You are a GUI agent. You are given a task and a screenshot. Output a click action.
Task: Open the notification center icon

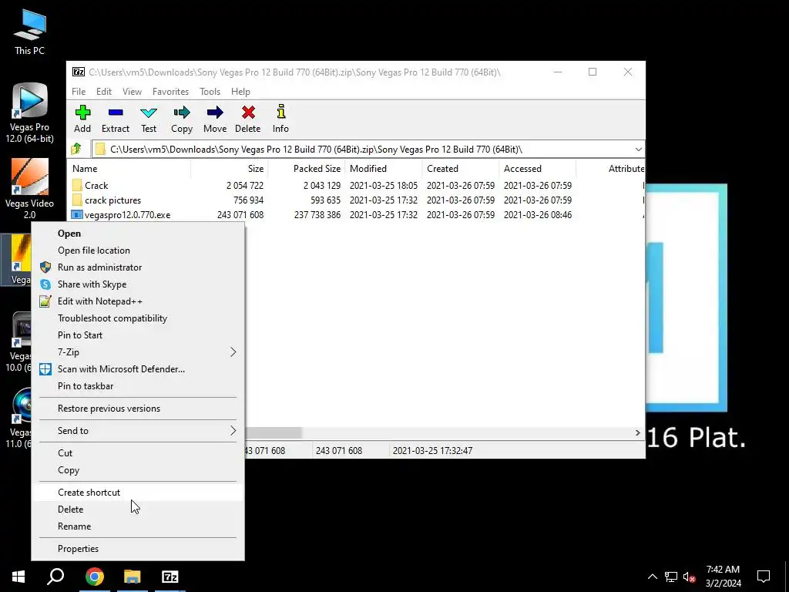[x=764, y=577]
